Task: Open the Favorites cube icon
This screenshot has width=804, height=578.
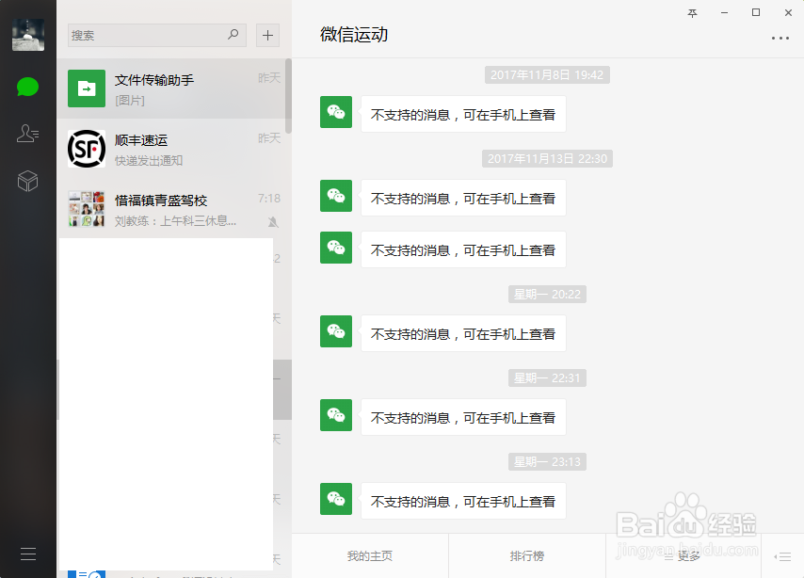Action: point(27,181)
